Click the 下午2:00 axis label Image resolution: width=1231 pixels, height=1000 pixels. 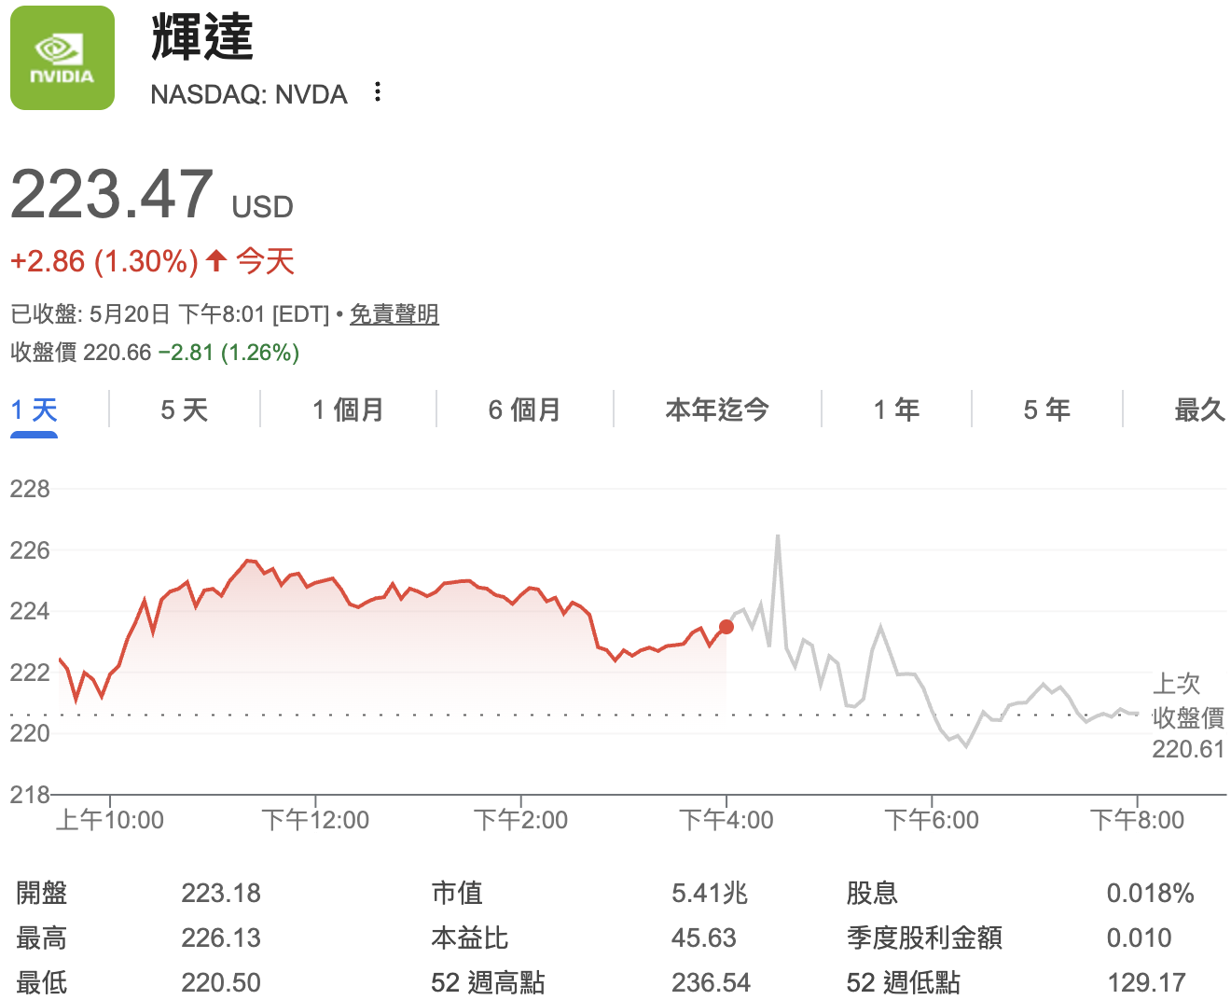tap(520, 820)
